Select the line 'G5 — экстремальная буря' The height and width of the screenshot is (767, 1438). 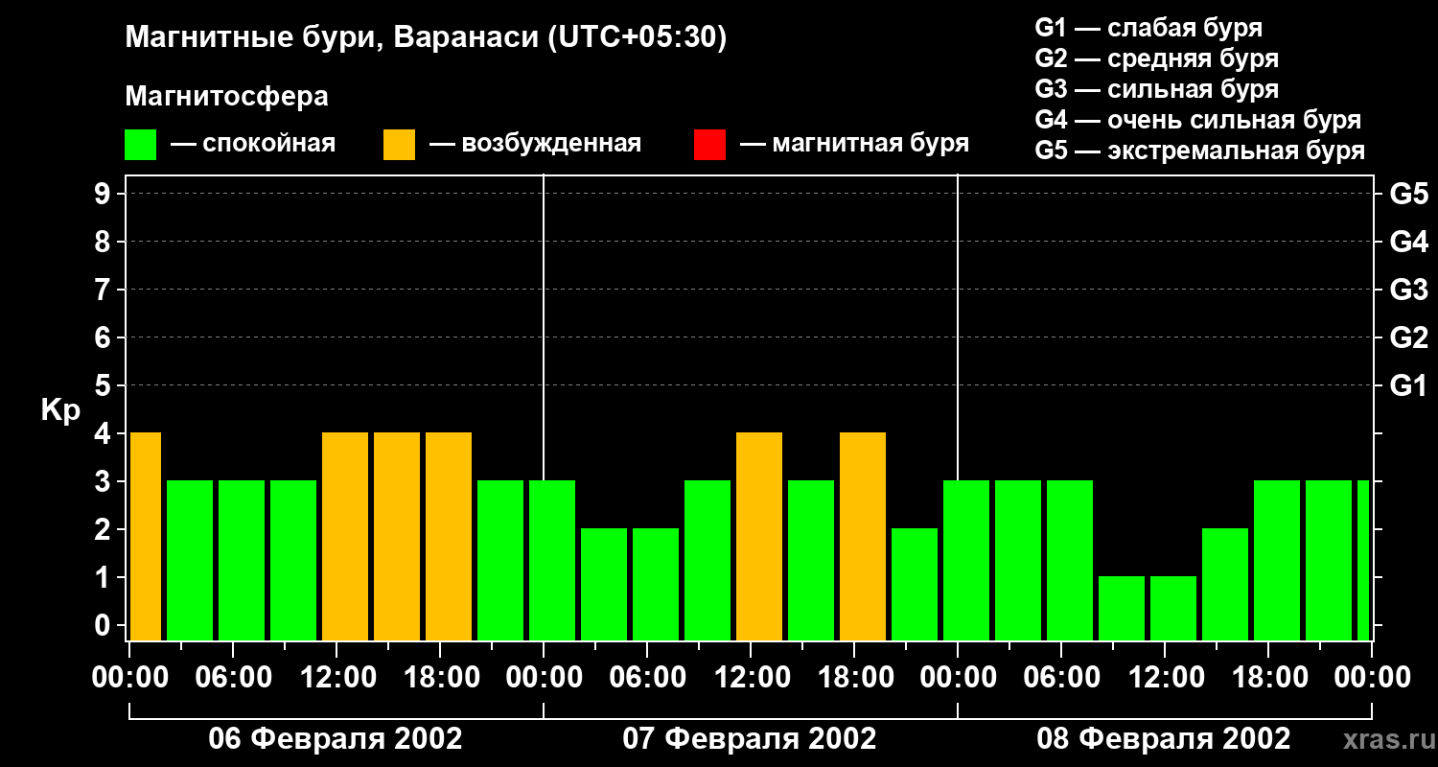pos(1199,151)
